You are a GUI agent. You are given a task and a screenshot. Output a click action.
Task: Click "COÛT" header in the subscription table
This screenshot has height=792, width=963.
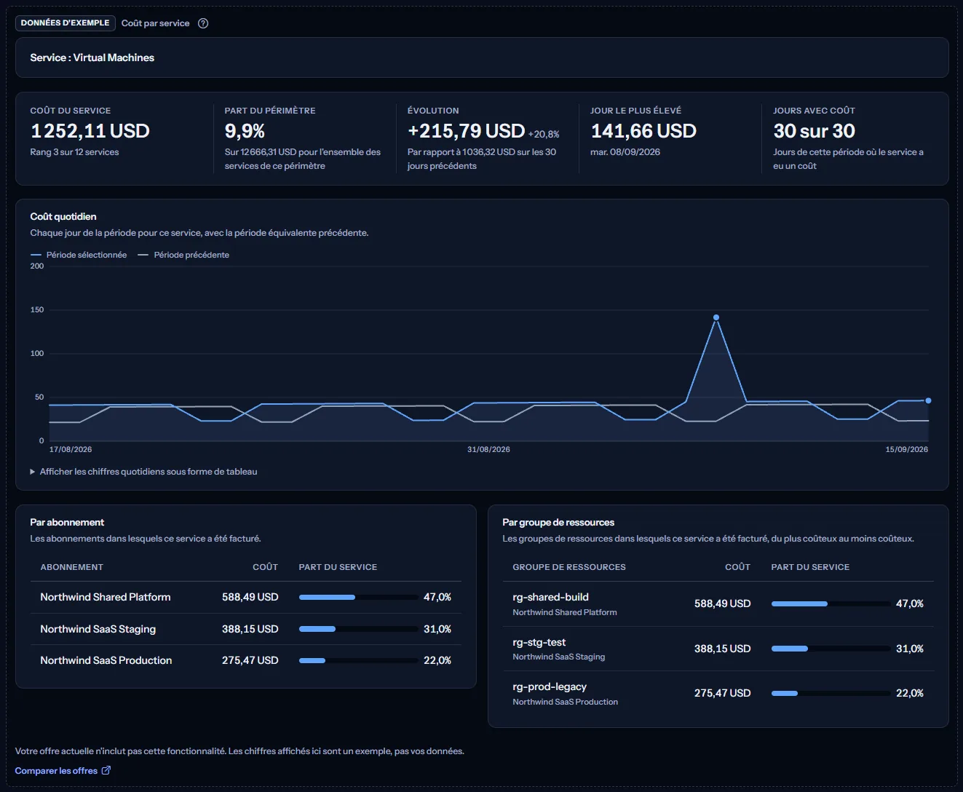pyautogui.click(x=266, y=567)
